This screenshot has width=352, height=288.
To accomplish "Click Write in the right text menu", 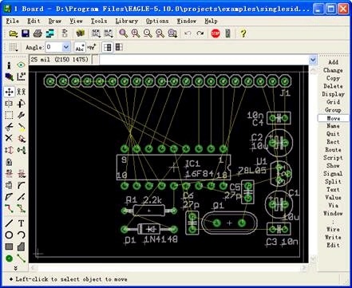I will point(333,237).
